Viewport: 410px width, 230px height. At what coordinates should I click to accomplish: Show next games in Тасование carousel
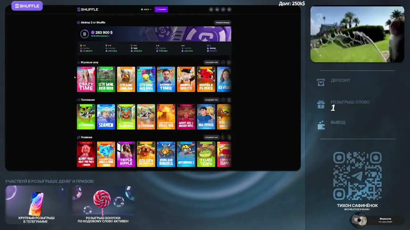(x=229, y=100)
